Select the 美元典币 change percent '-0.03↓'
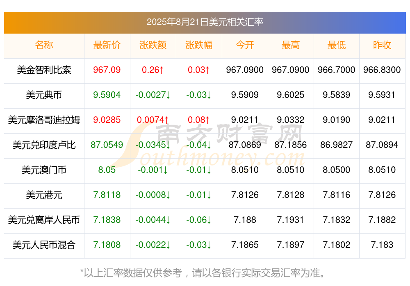Image resolution: width=410 pixels, height=286 pixels. point(199,95)
